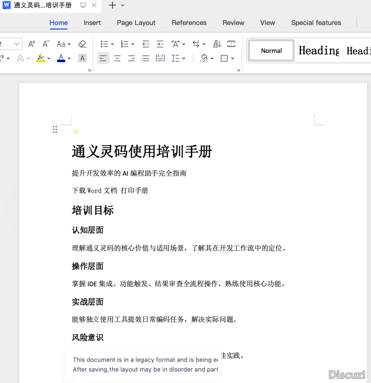This screenshot has height=383, width=371.
Task: Open the References tab
Action: (189, 23)
